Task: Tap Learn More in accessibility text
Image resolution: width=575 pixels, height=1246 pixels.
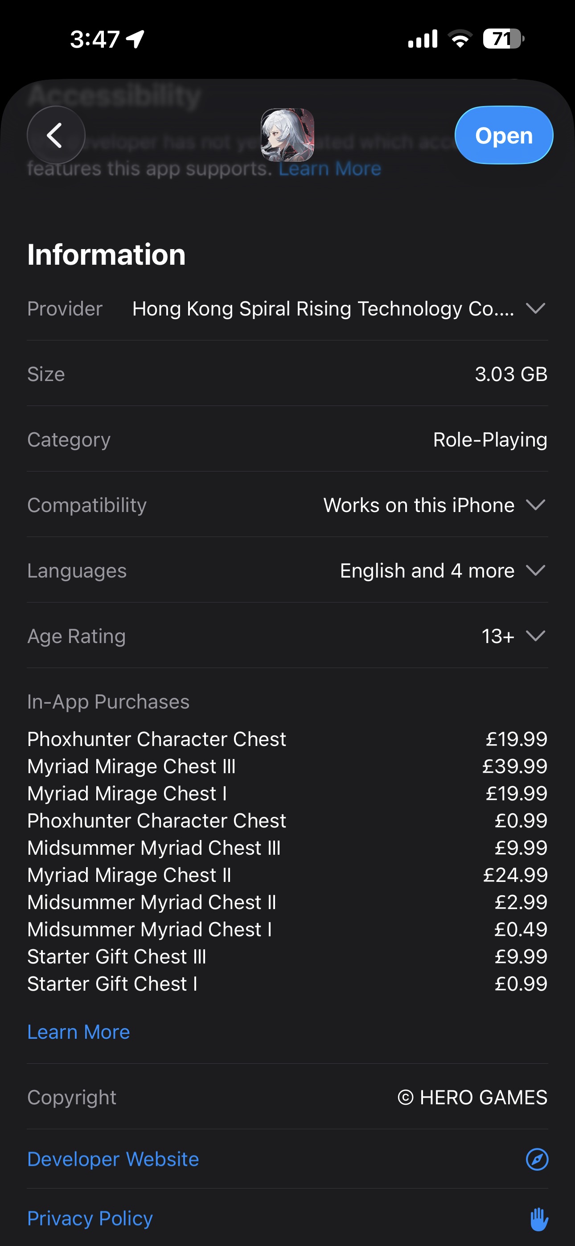Action: tap(329, 168)
